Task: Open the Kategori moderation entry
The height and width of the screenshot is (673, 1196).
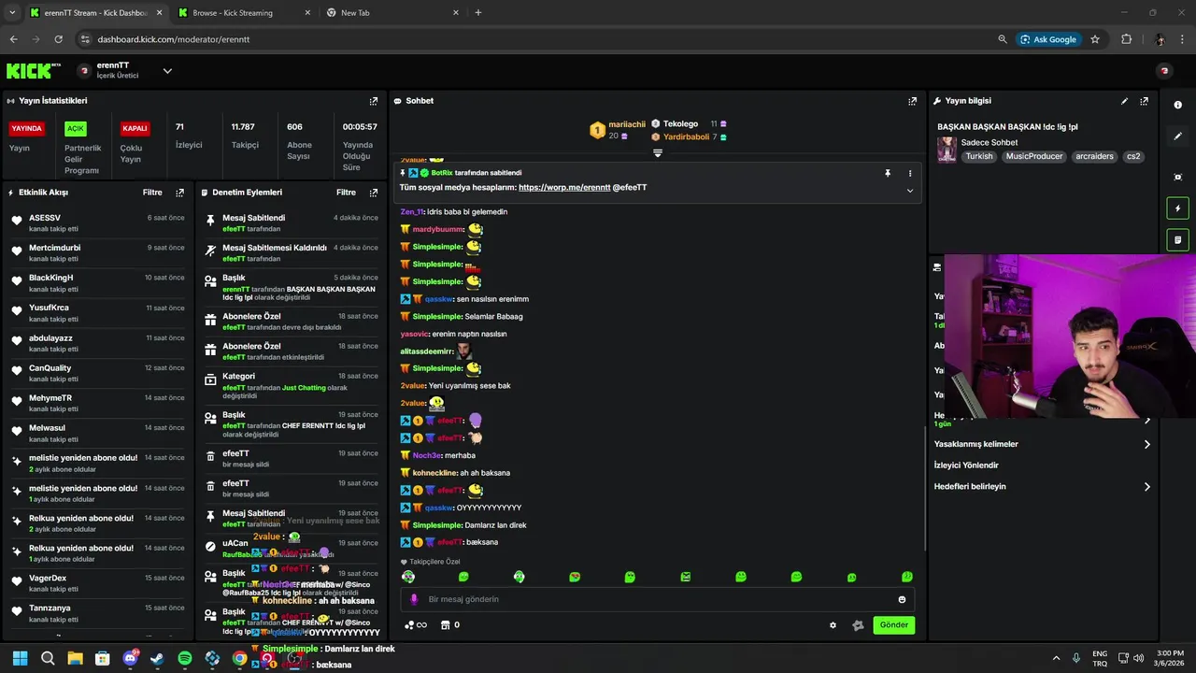Action: tap(291, 386)
